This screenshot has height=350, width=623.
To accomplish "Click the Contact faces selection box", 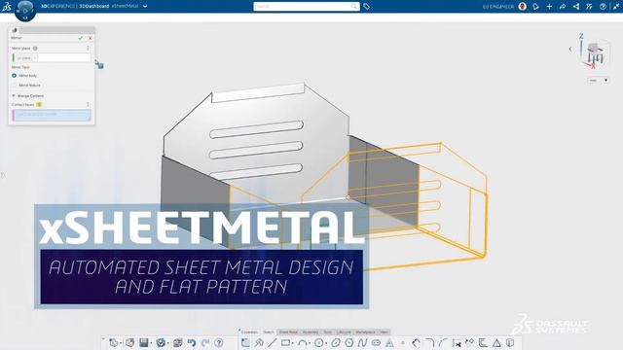I will tap(52, 115).
